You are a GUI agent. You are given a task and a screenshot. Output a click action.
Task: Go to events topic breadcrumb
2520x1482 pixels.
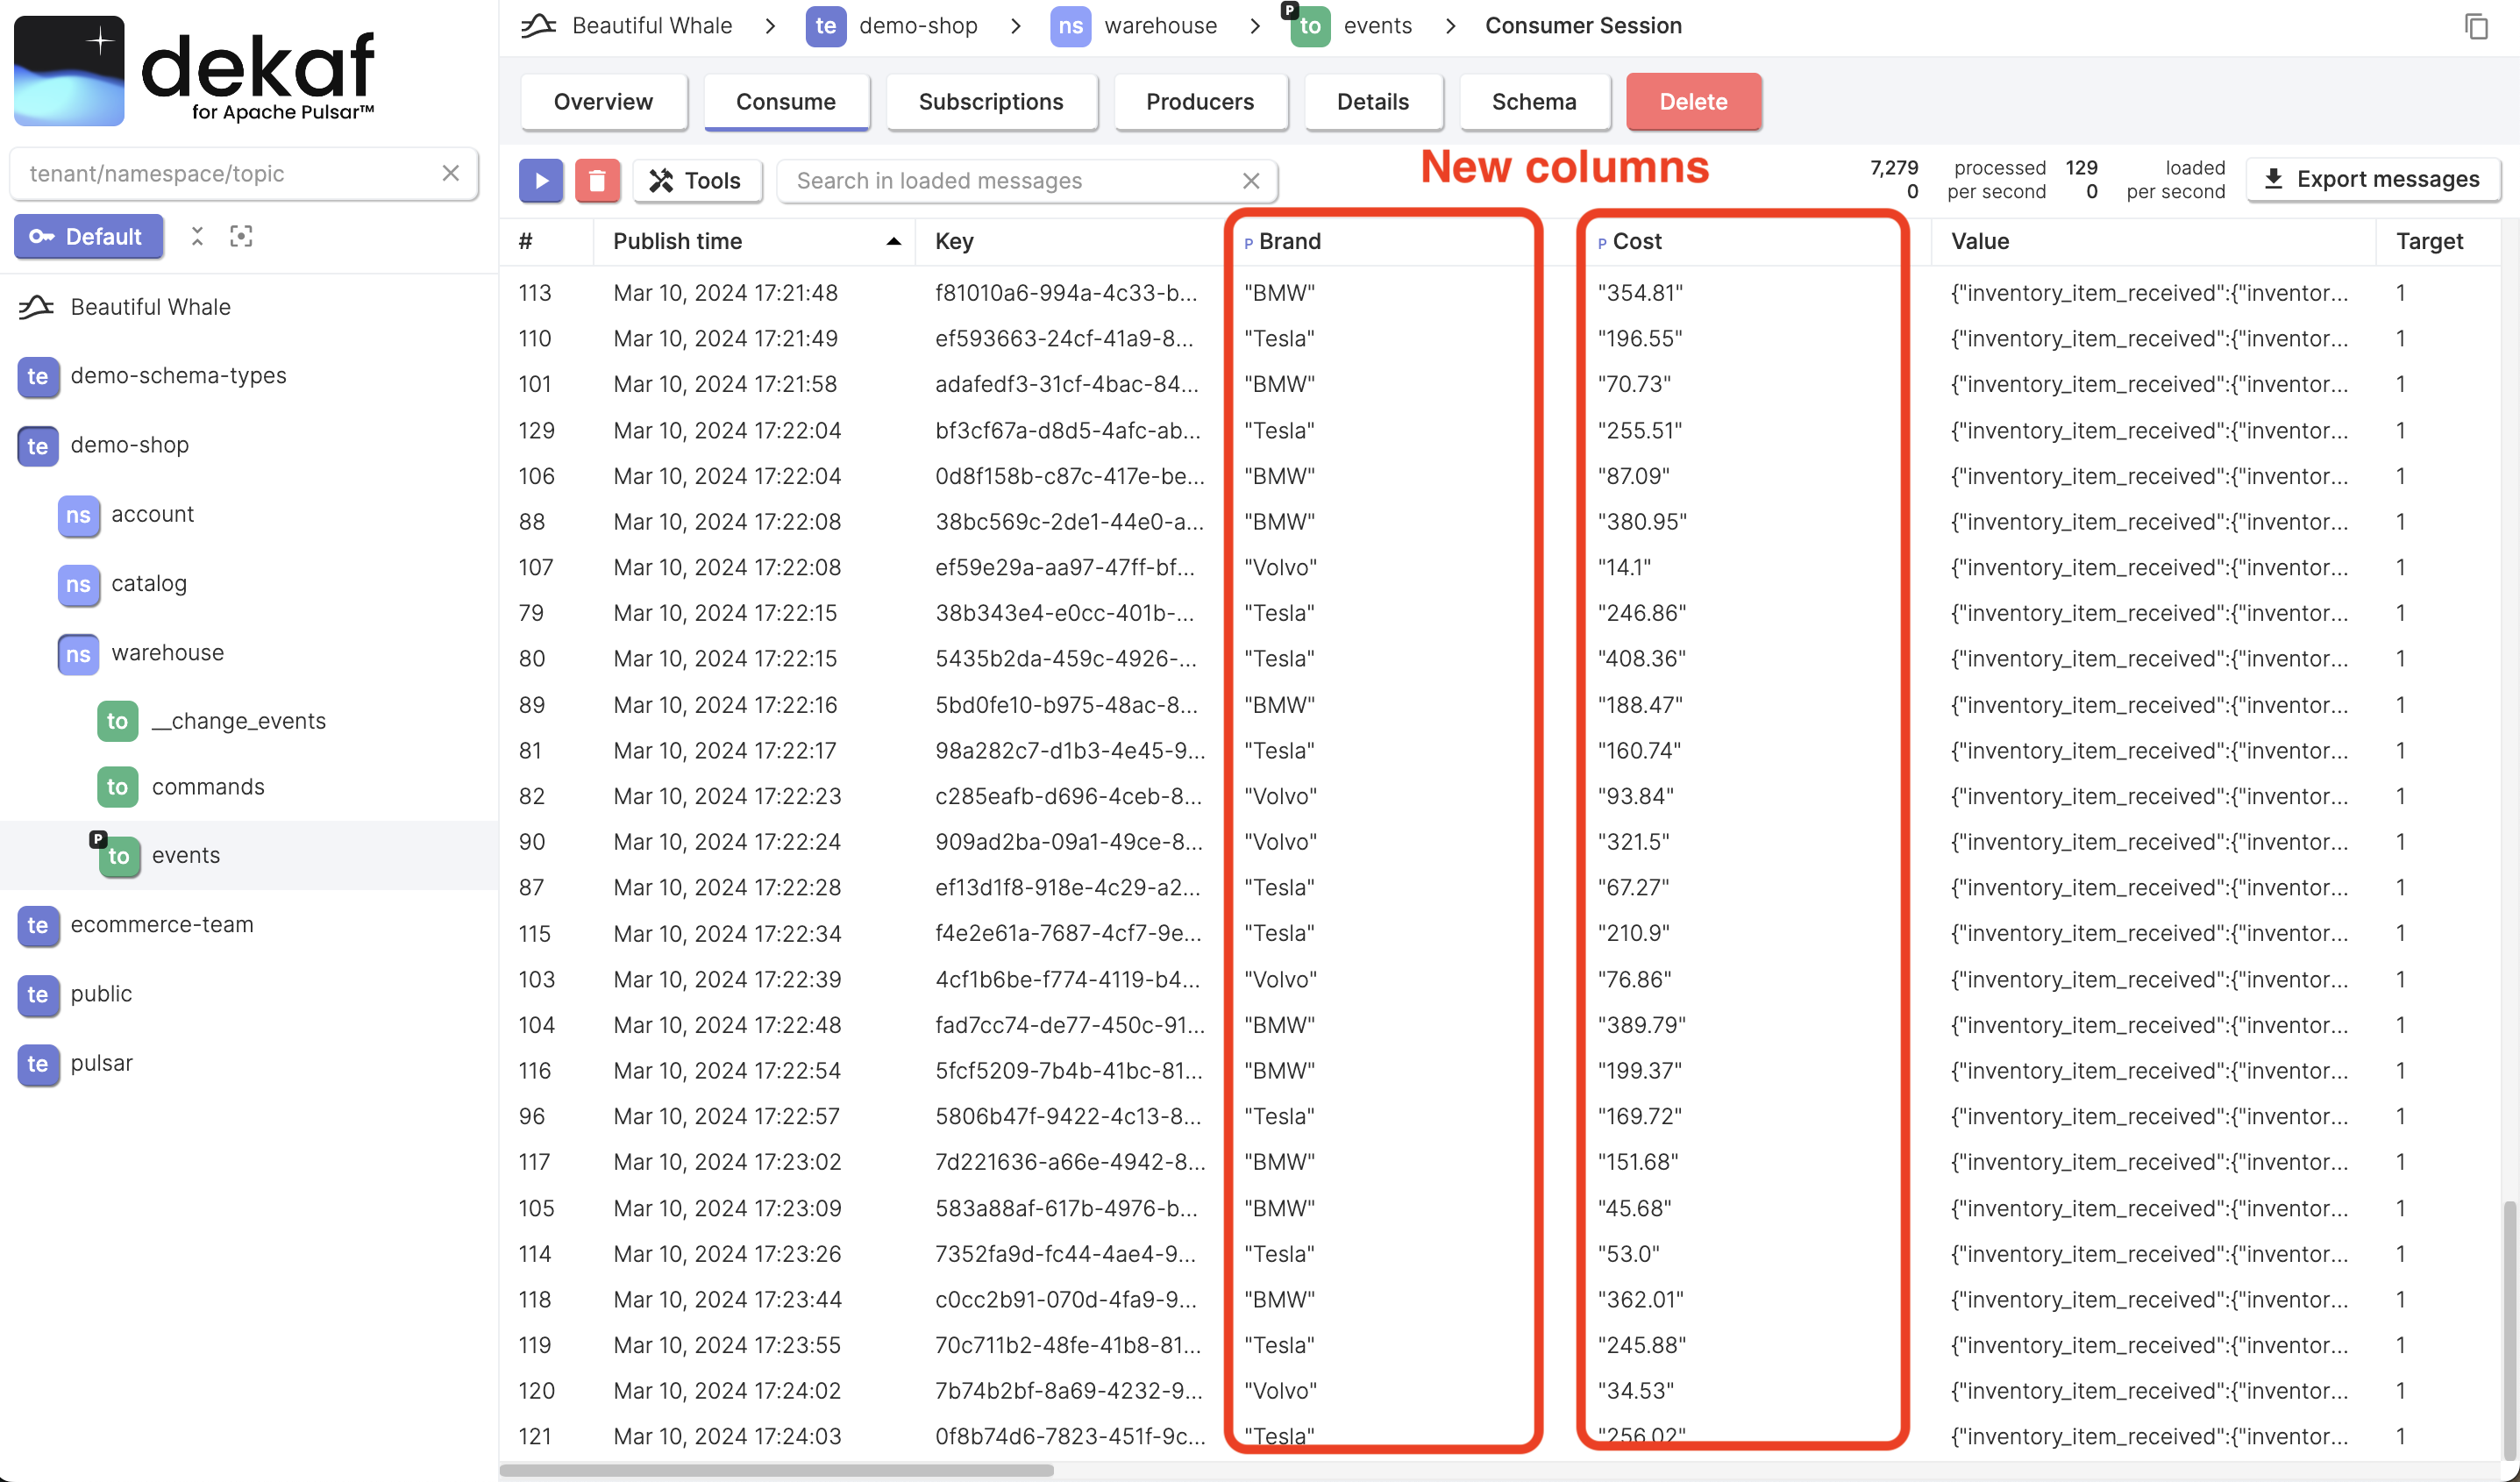[x=1351, y=26]
